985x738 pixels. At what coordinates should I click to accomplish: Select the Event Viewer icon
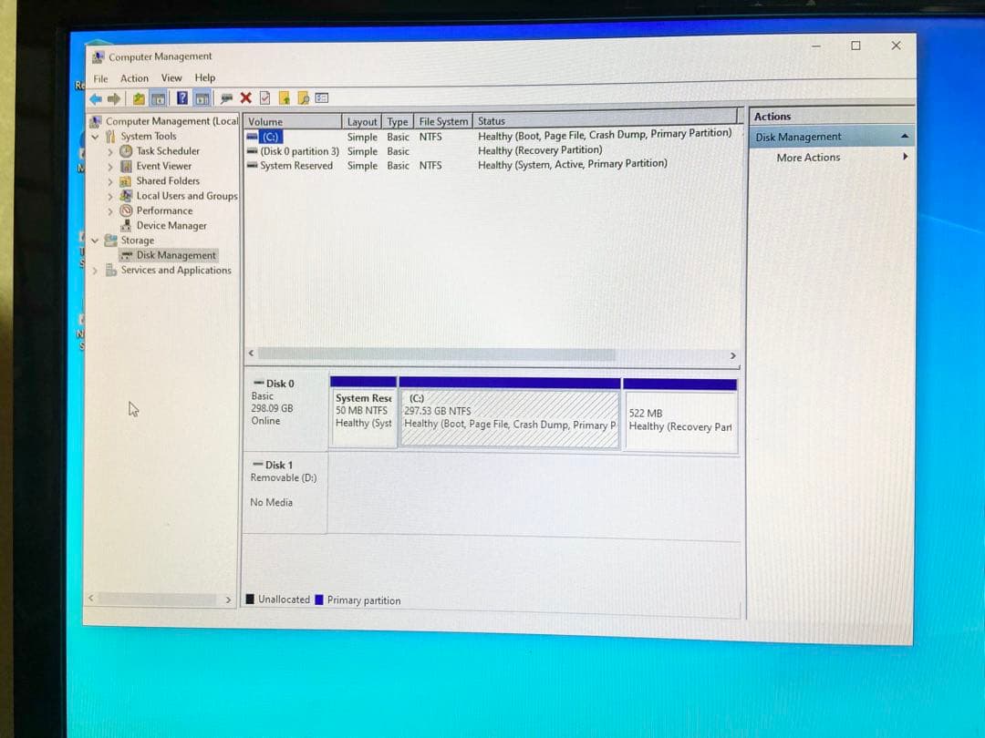[126, 166]
